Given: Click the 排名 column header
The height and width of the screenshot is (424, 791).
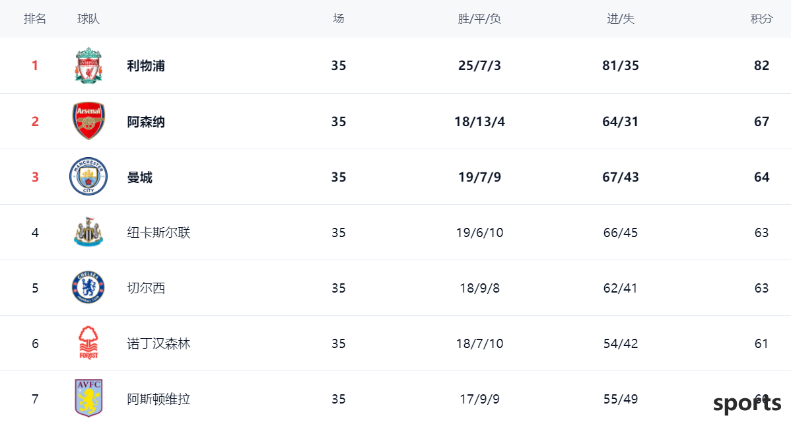Looking at the screenshot, I should tap(35, 18).
